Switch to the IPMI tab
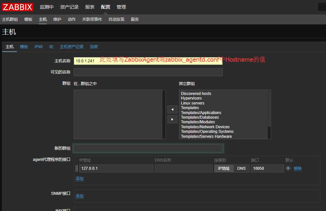The height and width of the screenshot is (211, 326). click(x=38, y=47)
